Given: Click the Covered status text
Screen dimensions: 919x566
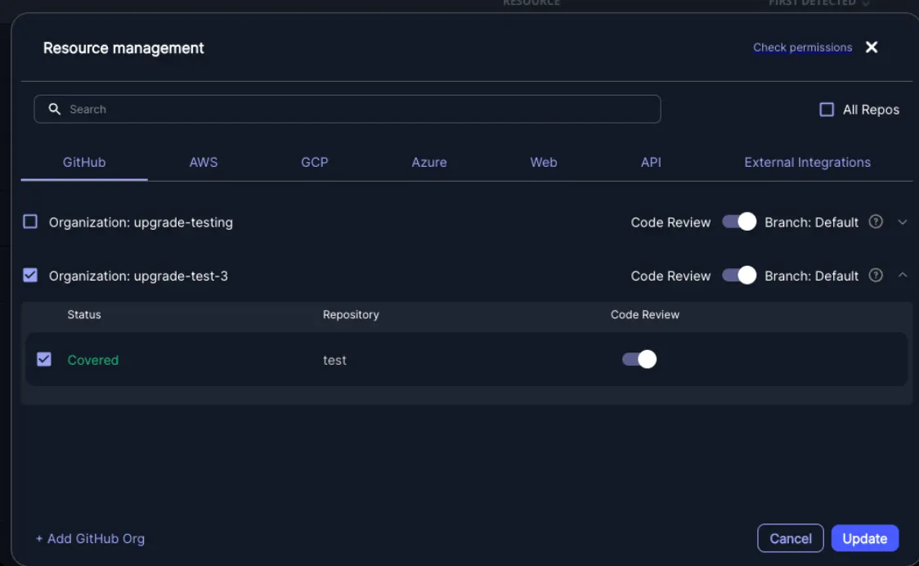Looking at the screenshot, I should [93, 360].
